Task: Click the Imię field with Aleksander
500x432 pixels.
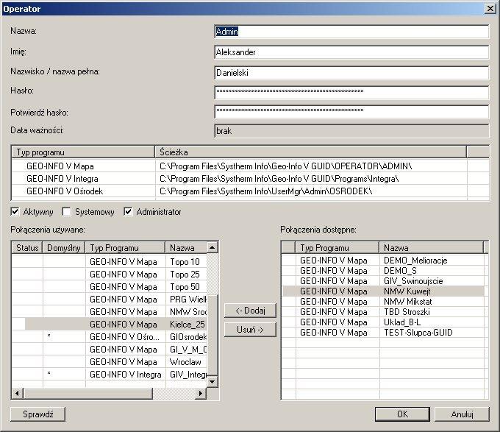Action: [x=351, y=52]
